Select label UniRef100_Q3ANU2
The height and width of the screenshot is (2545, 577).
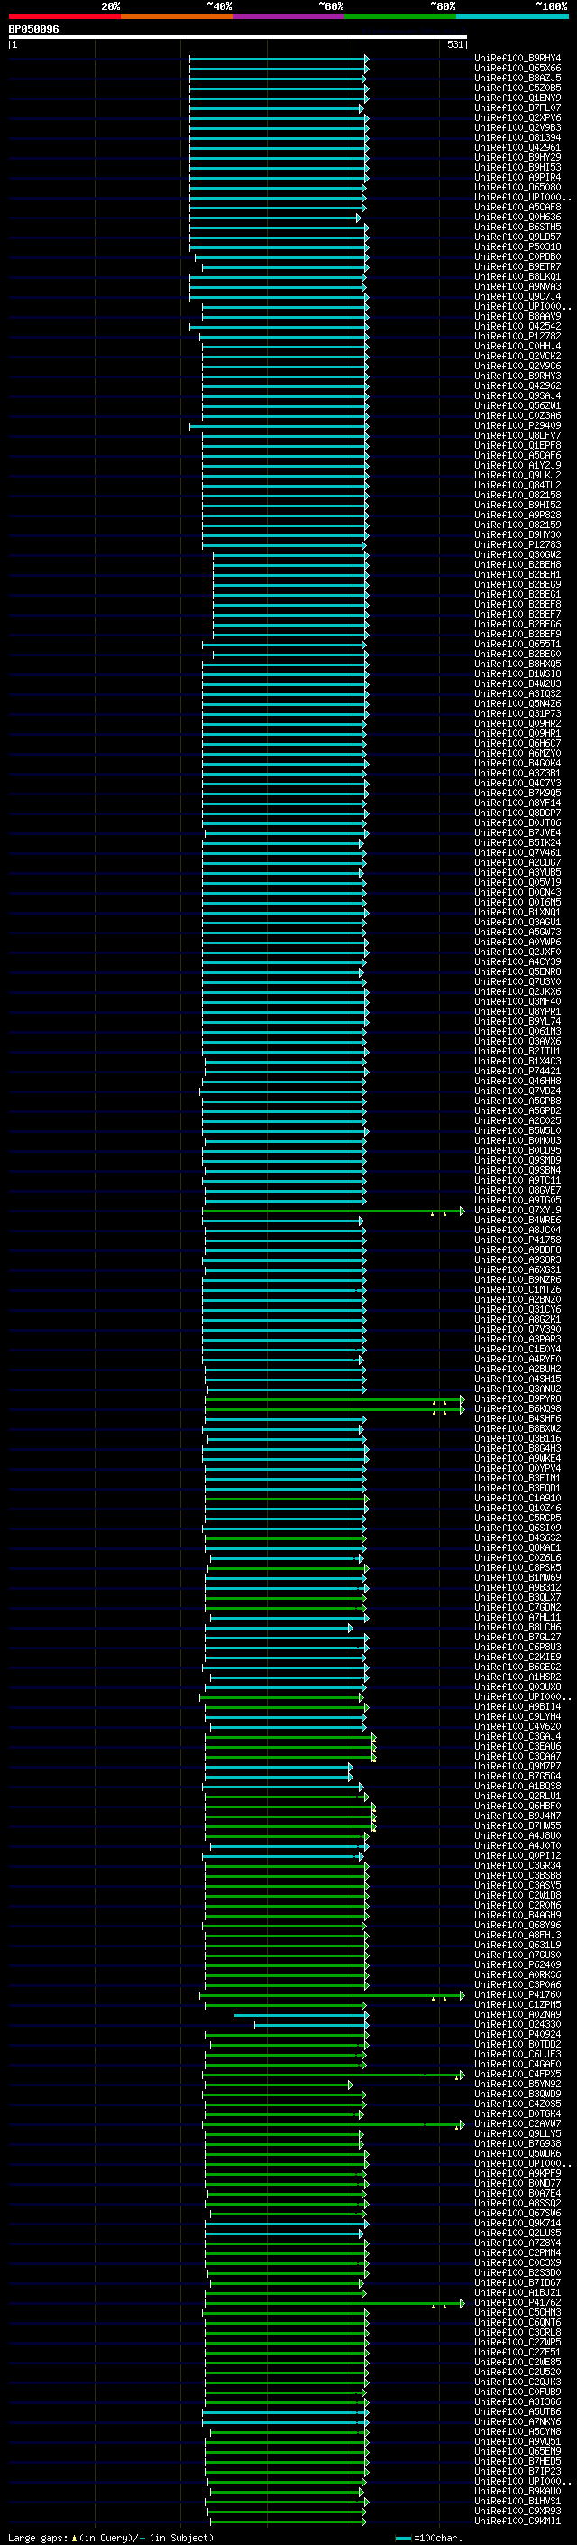tap(517, 1389)
